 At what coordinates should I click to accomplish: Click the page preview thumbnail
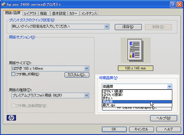pos(135,50)
